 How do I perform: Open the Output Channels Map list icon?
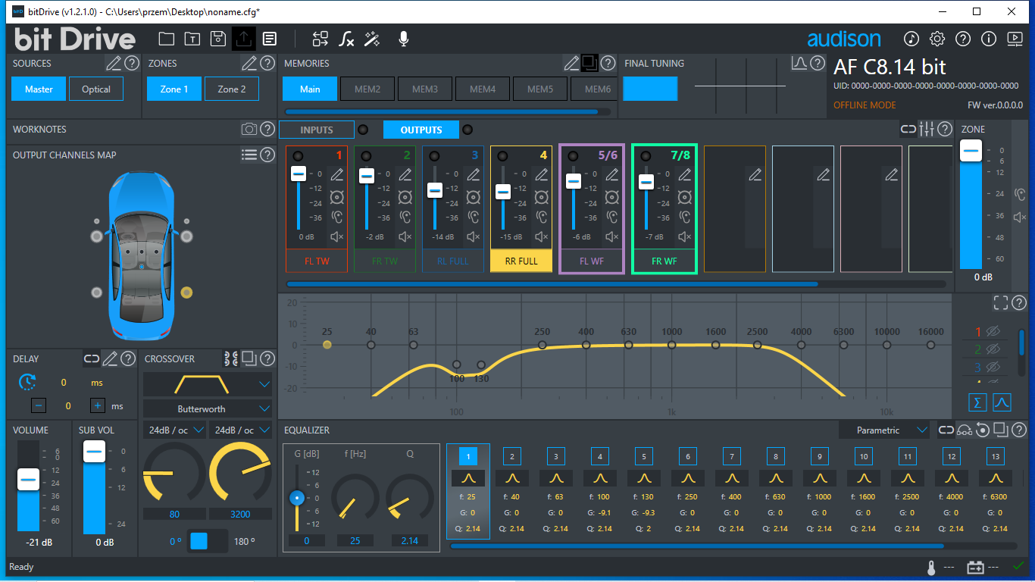click(249, 155)
